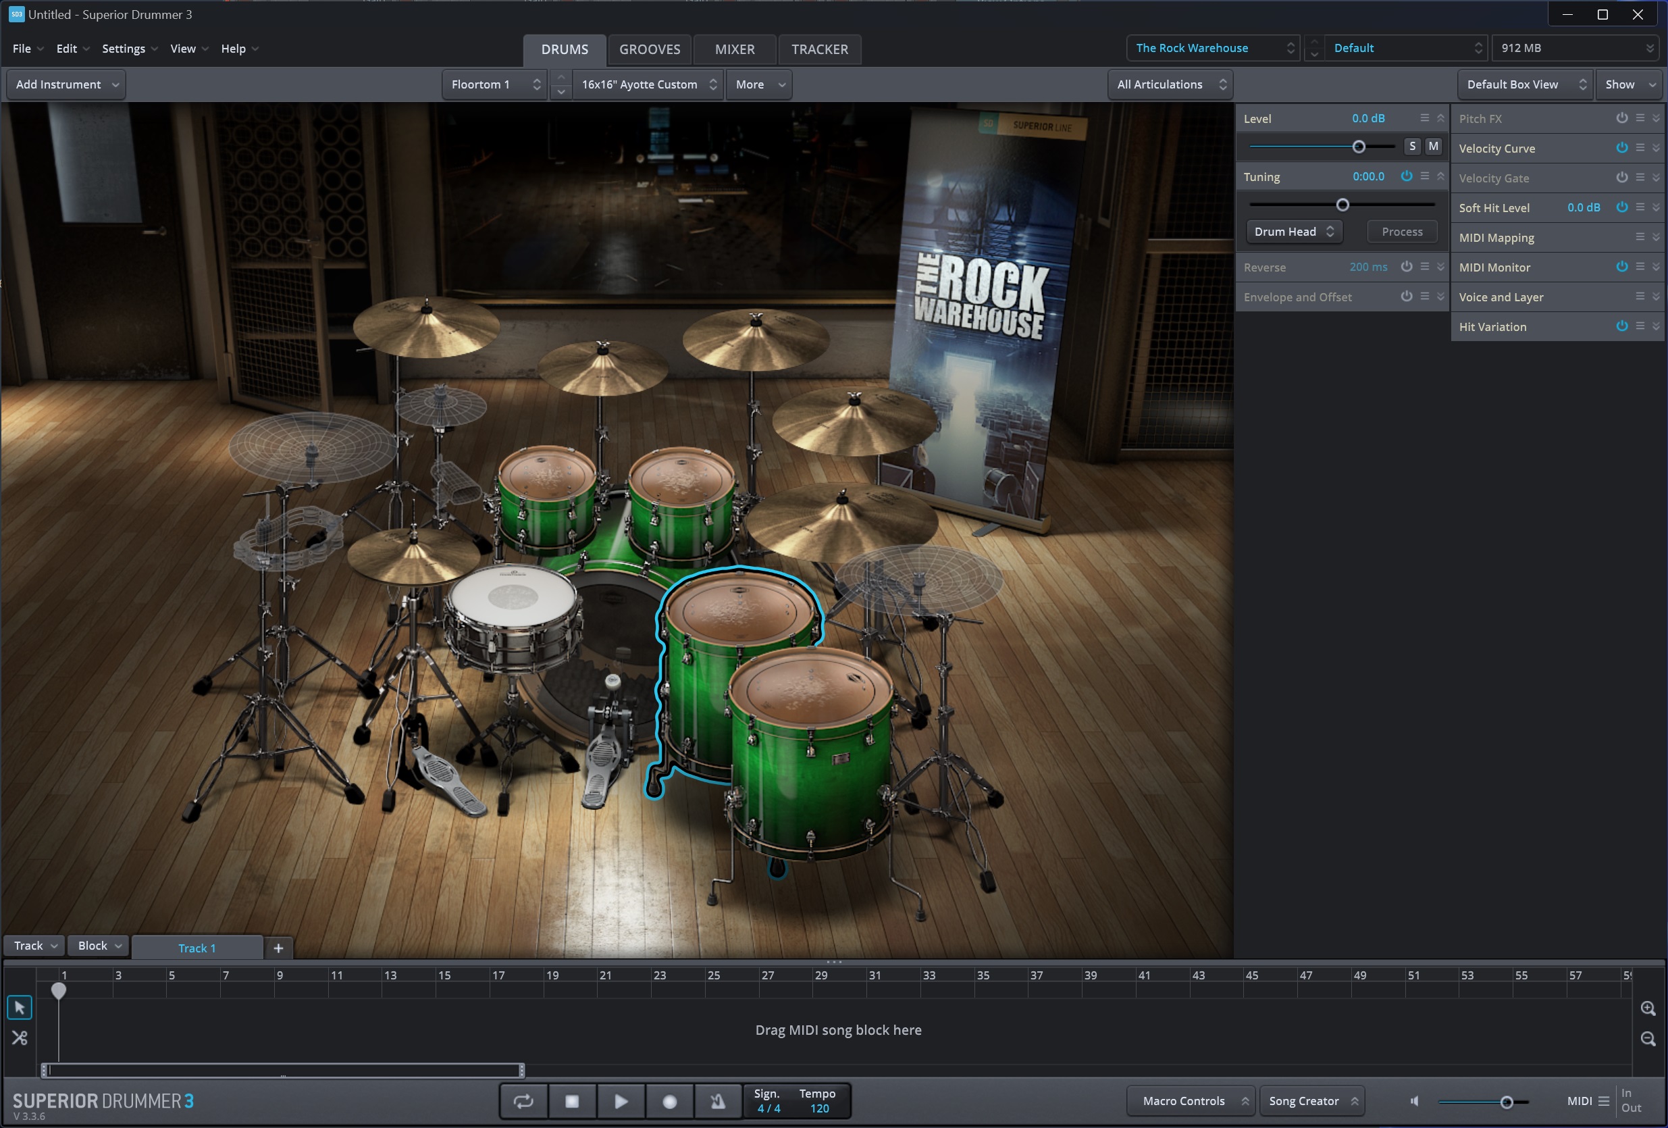This screenshot has height=1128, width=1668.
Task: Switch to the MIXER tab
Action: click(x=734, y=49)
